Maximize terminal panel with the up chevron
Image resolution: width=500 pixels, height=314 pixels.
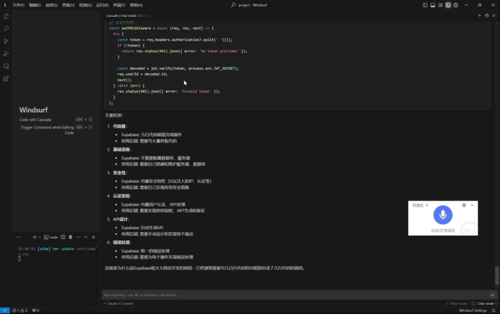[86, 237]
